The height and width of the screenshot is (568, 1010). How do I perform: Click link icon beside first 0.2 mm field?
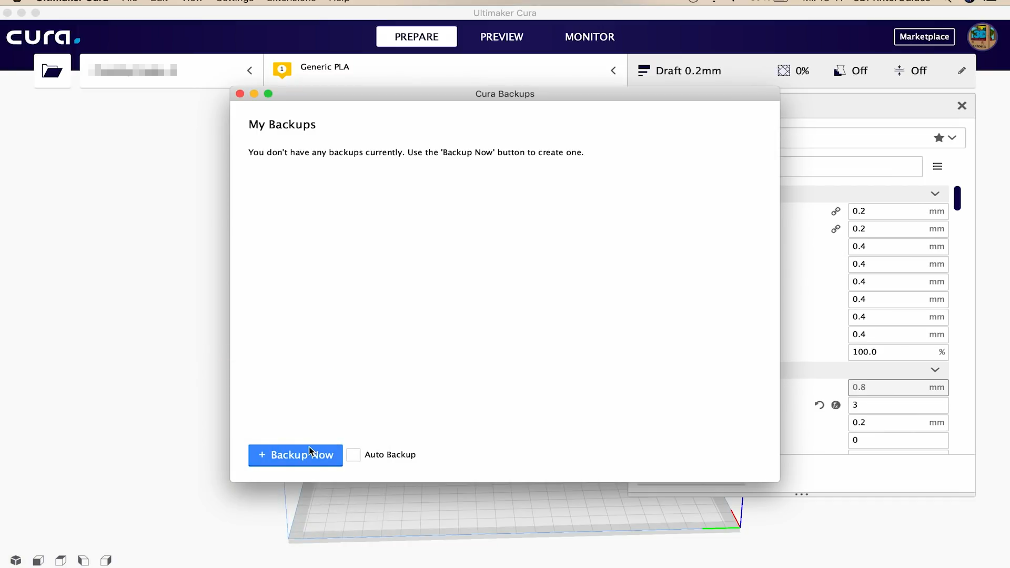click(x=835, y=211)
